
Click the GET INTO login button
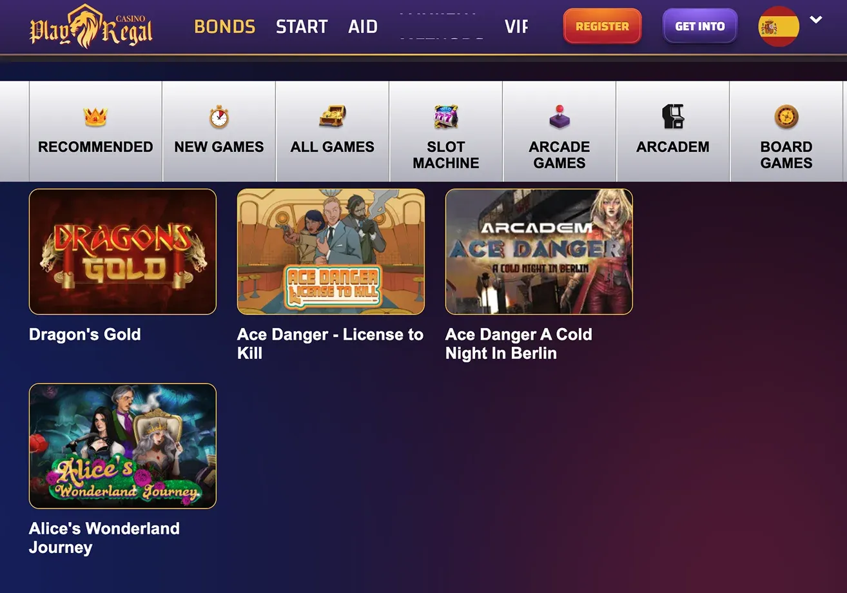(700, 26)
